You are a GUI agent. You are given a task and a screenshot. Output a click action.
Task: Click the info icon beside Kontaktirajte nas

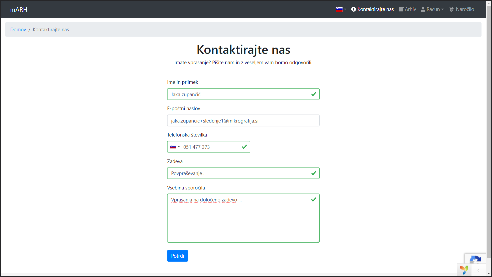(354, 9)
